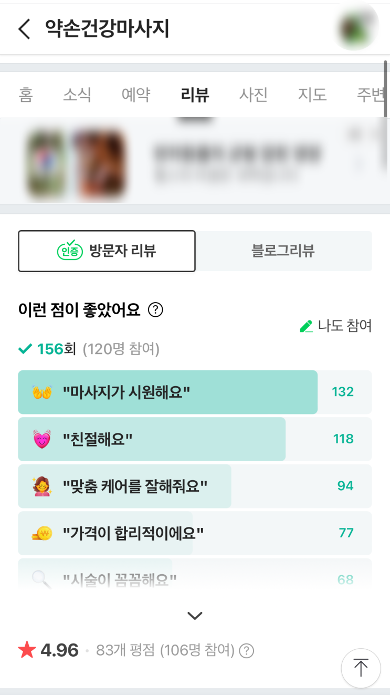Expand the full keyword list chevron

tap(195, 616)
